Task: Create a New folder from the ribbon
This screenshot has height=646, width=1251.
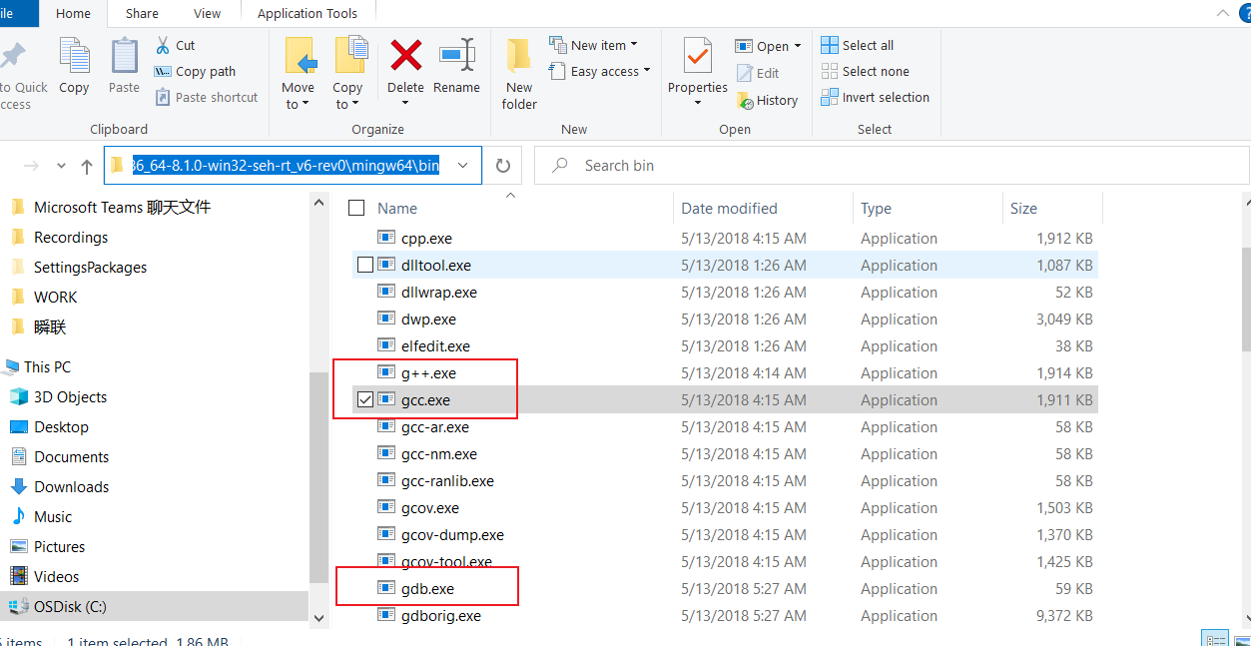Action: [519, 74]
